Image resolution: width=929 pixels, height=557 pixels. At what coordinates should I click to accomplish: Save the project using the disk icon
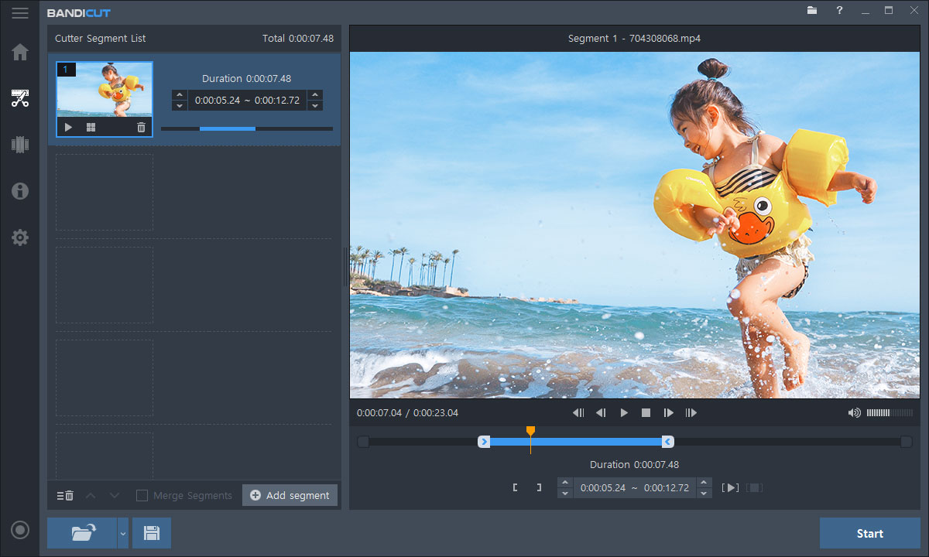[x=151, y=533]
